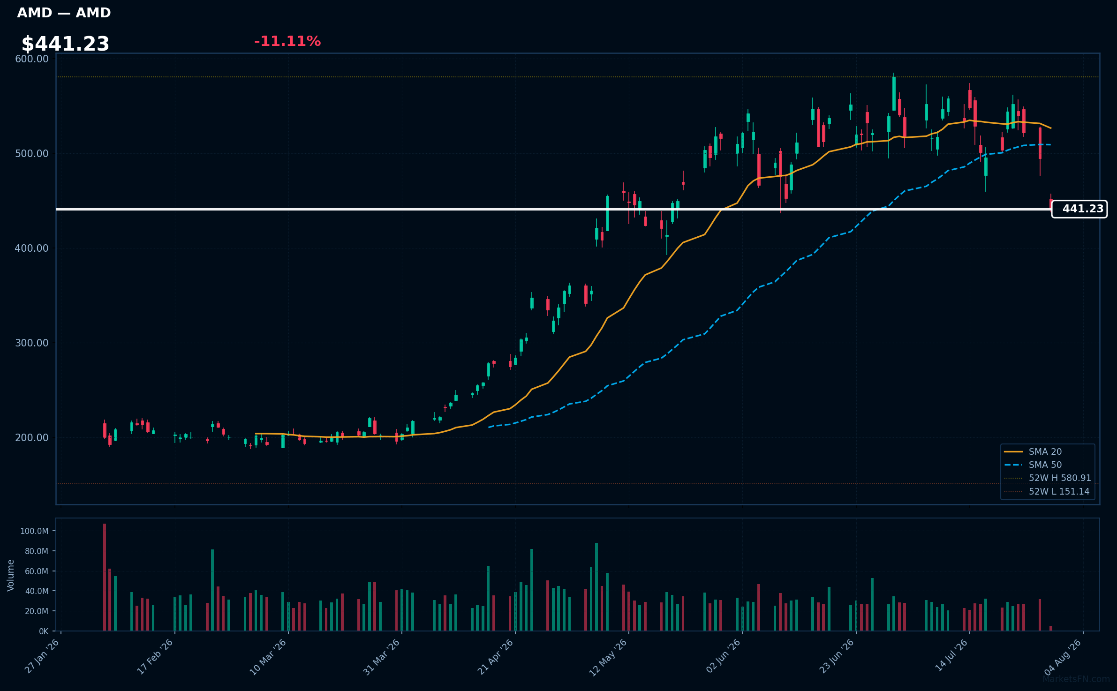Click the 23 Jun '26 date label
Image resolution: width=1117 pixels, height=691 pixels.
[837, 656]
